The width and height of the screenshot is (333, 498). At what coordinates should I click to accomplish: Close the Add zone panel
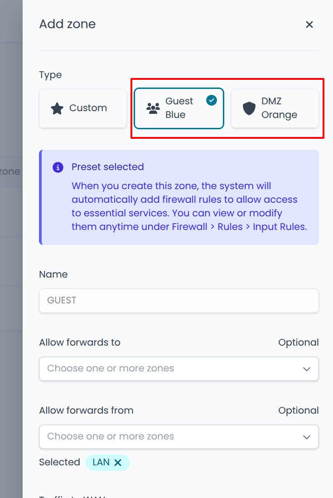309,24
